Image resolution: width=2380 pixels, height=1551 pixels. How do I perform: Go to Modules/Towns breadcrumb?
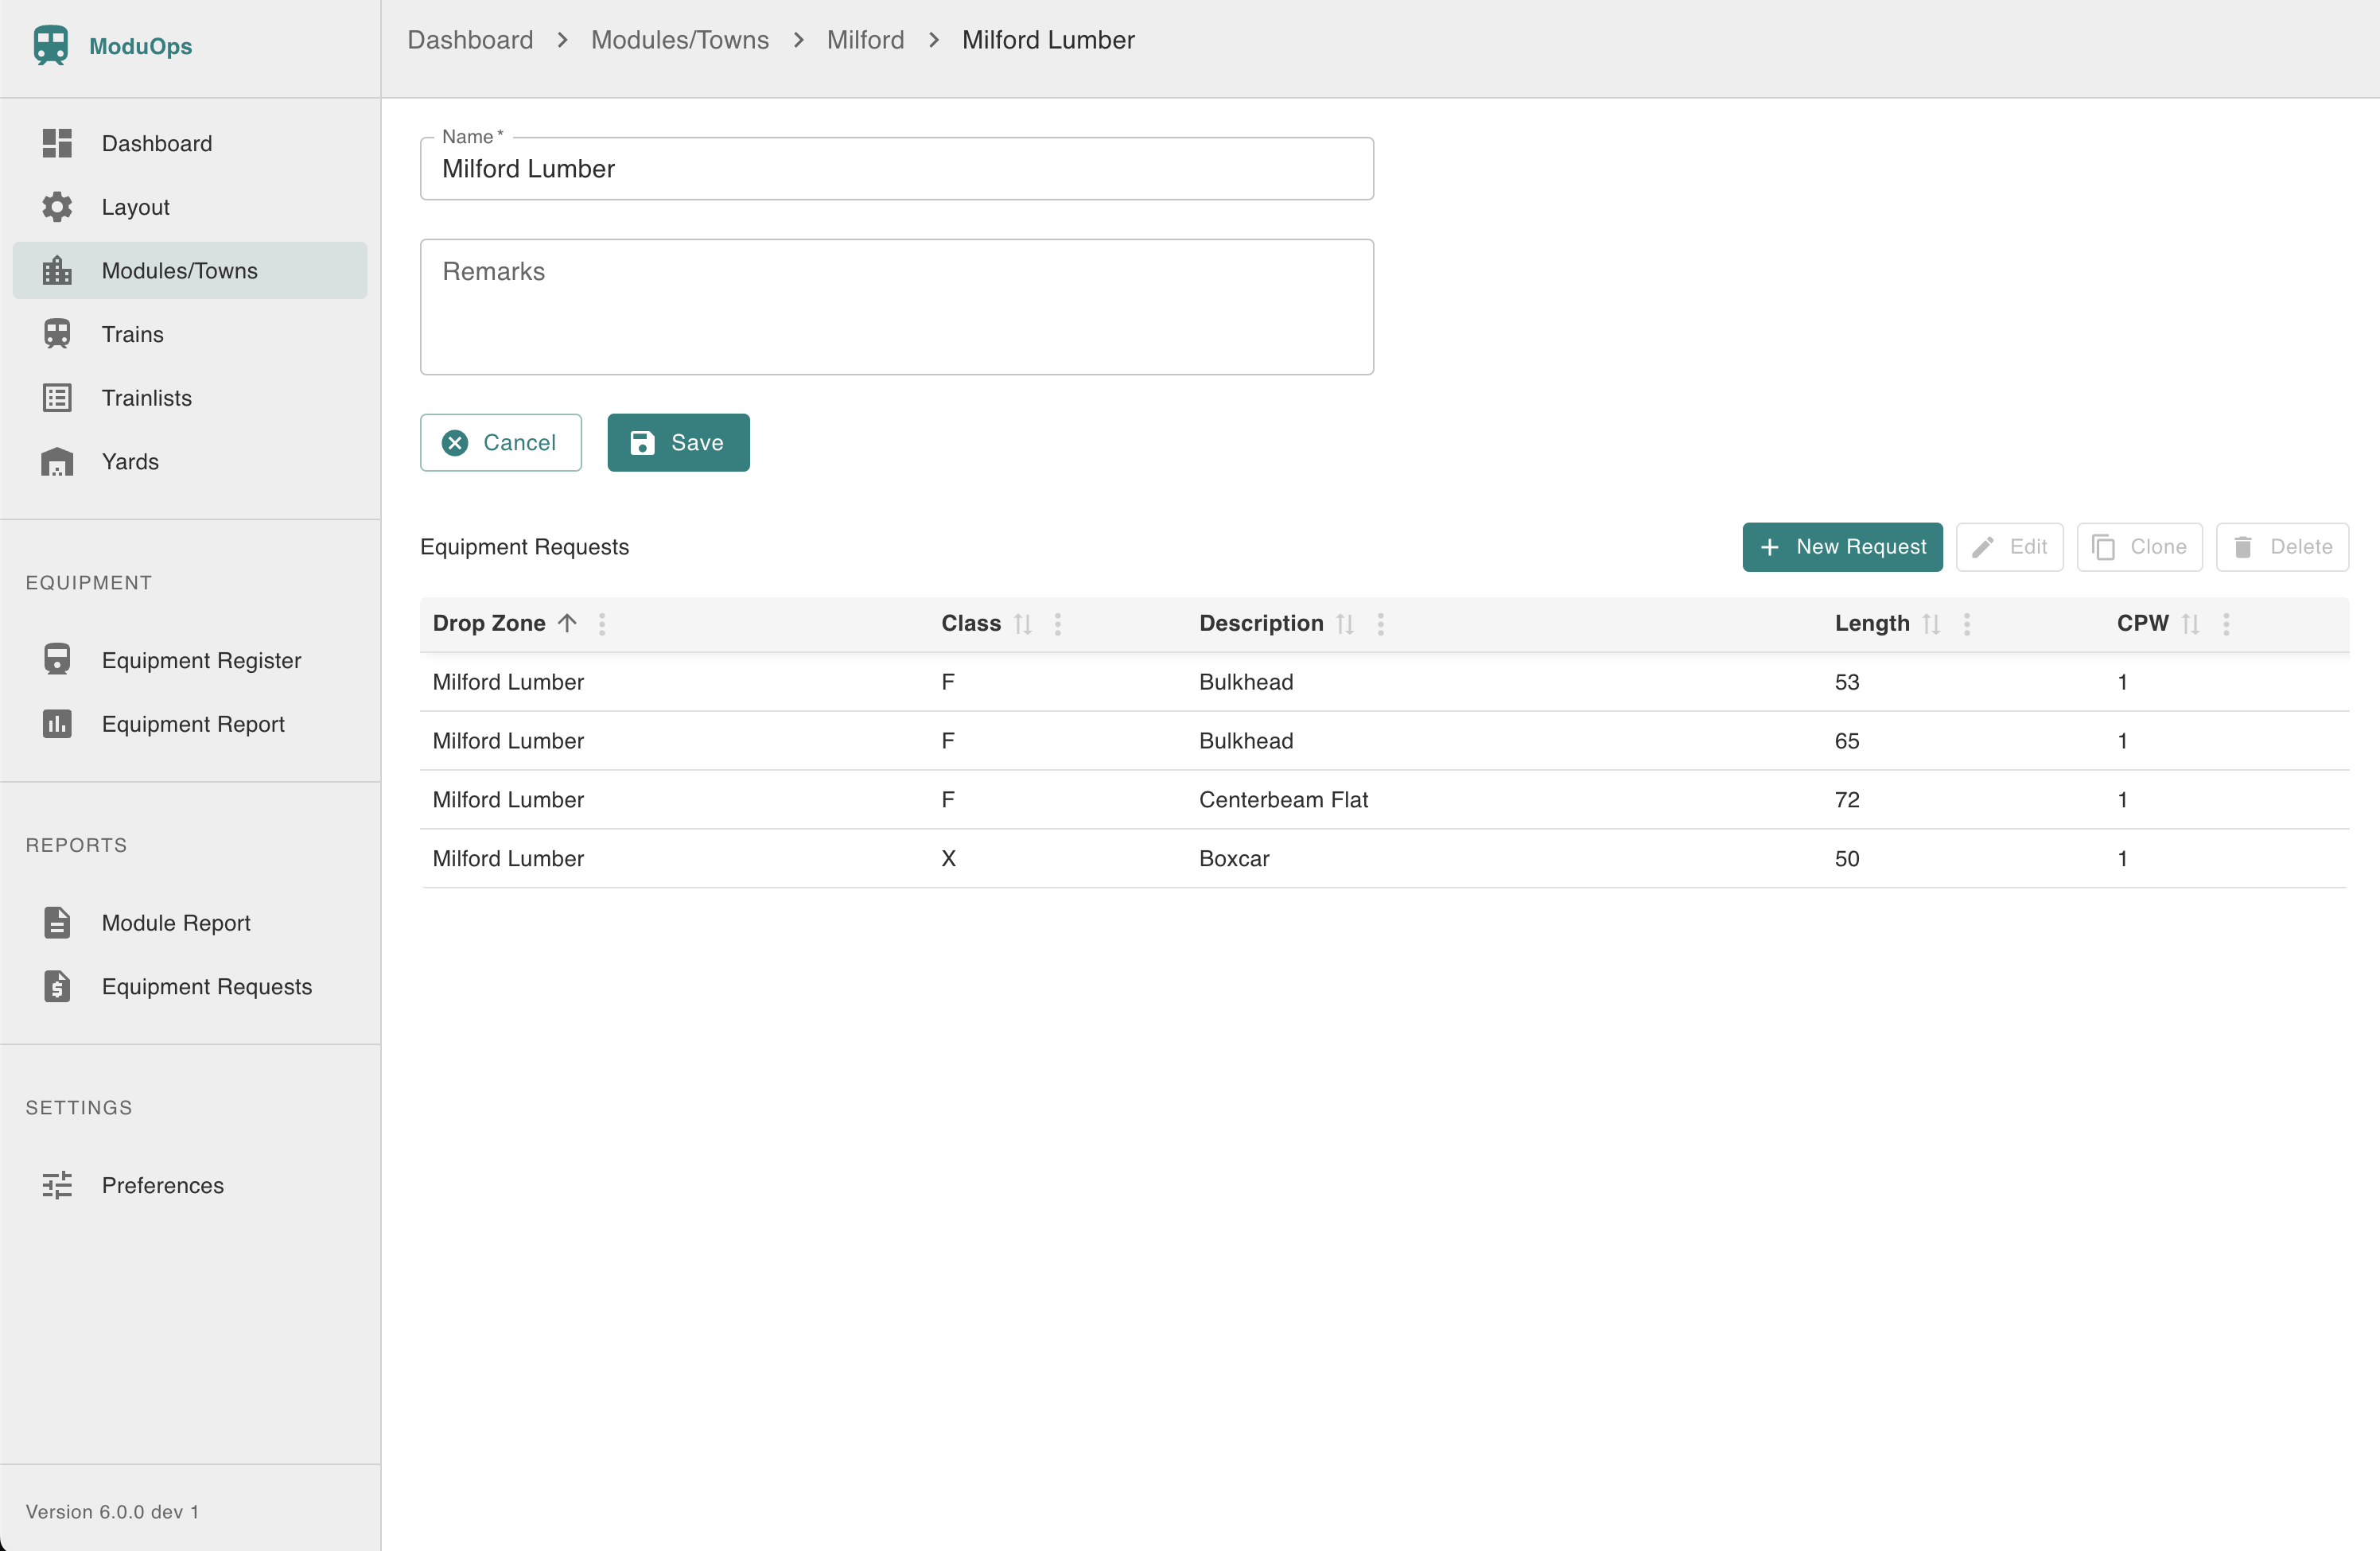pyautogui.click(x=680, y=40)
